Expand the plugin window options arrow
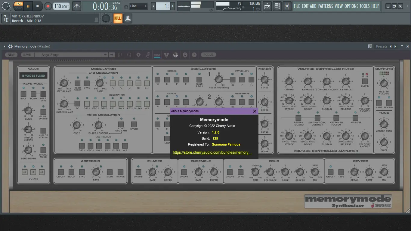The image size is (411, 231). (4, 46)
